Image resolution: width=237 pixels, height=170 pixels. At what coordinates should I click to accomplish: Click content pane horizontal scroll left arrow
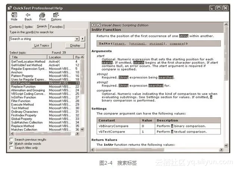click(x=93, y=150)
